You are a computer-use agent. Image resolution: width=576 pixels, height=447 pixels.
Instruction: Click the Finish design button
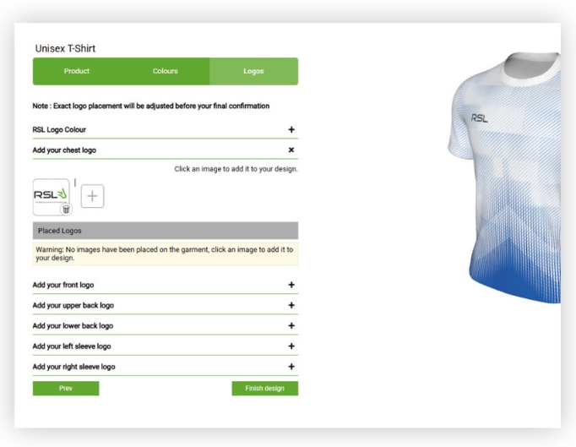click(265, 388)
